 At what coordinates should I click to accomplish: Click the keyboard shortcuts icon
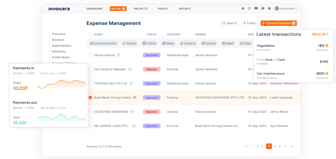click(x=263, y=9)
